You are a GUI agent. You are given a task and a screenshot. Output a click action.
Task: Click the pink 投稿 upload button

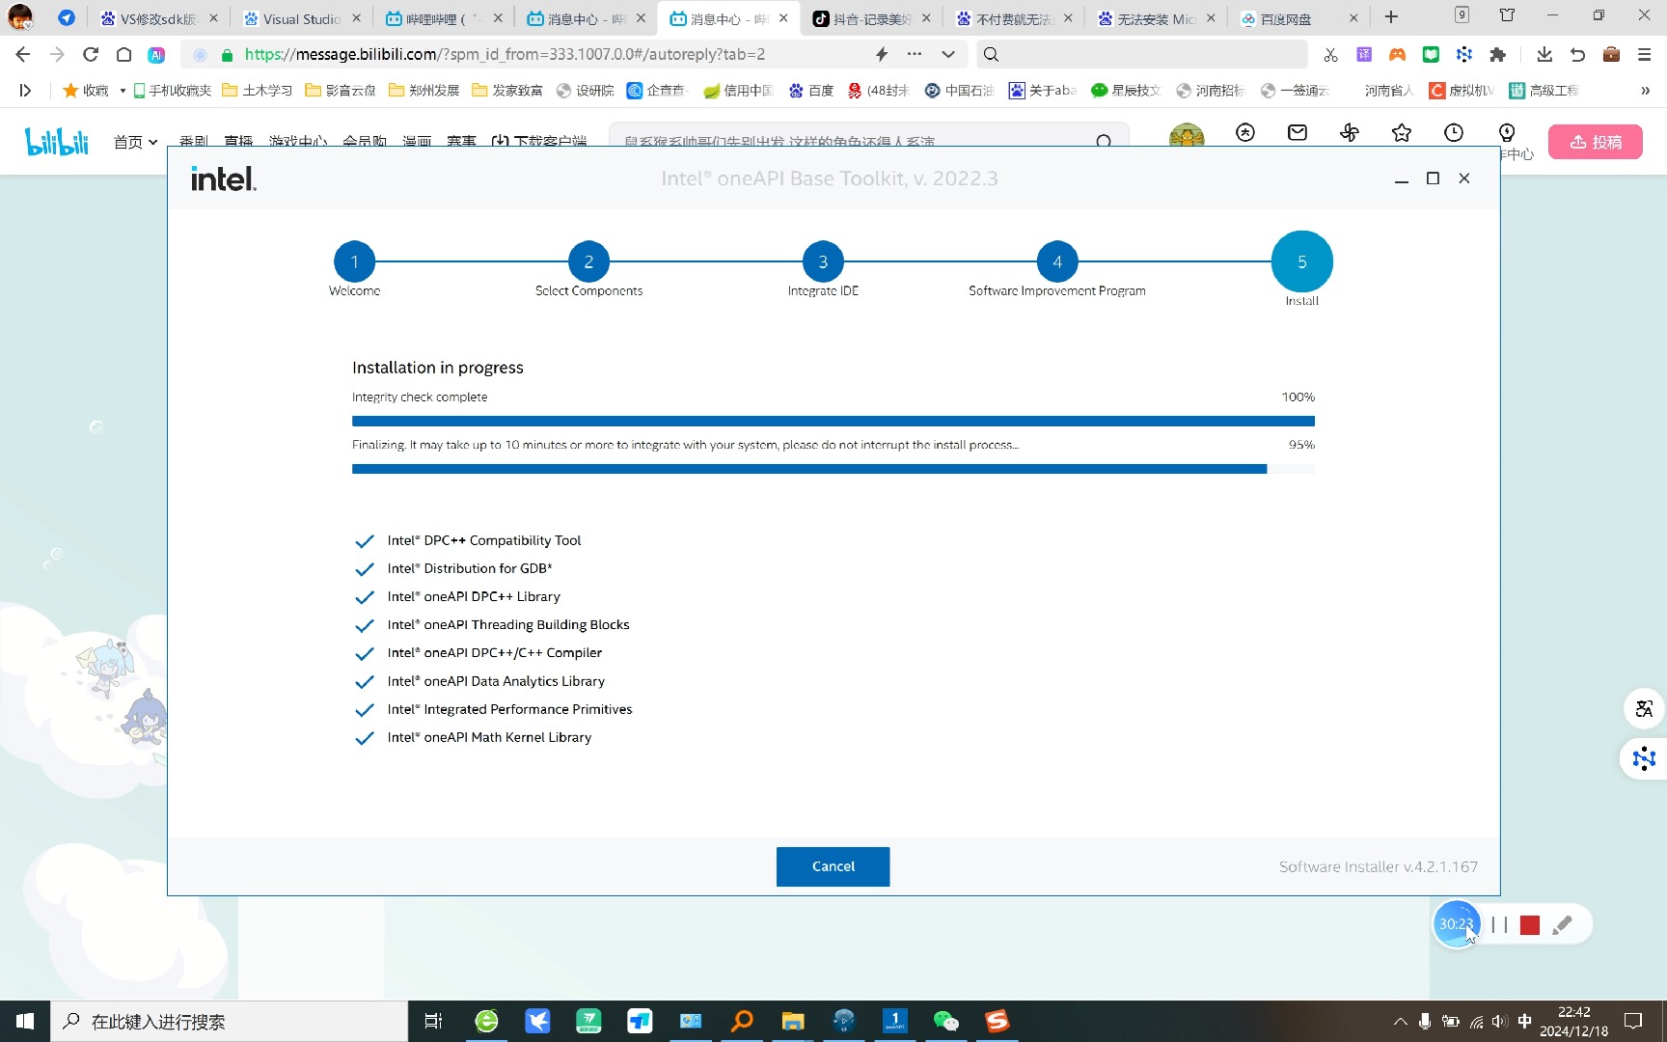[1596, 142]
